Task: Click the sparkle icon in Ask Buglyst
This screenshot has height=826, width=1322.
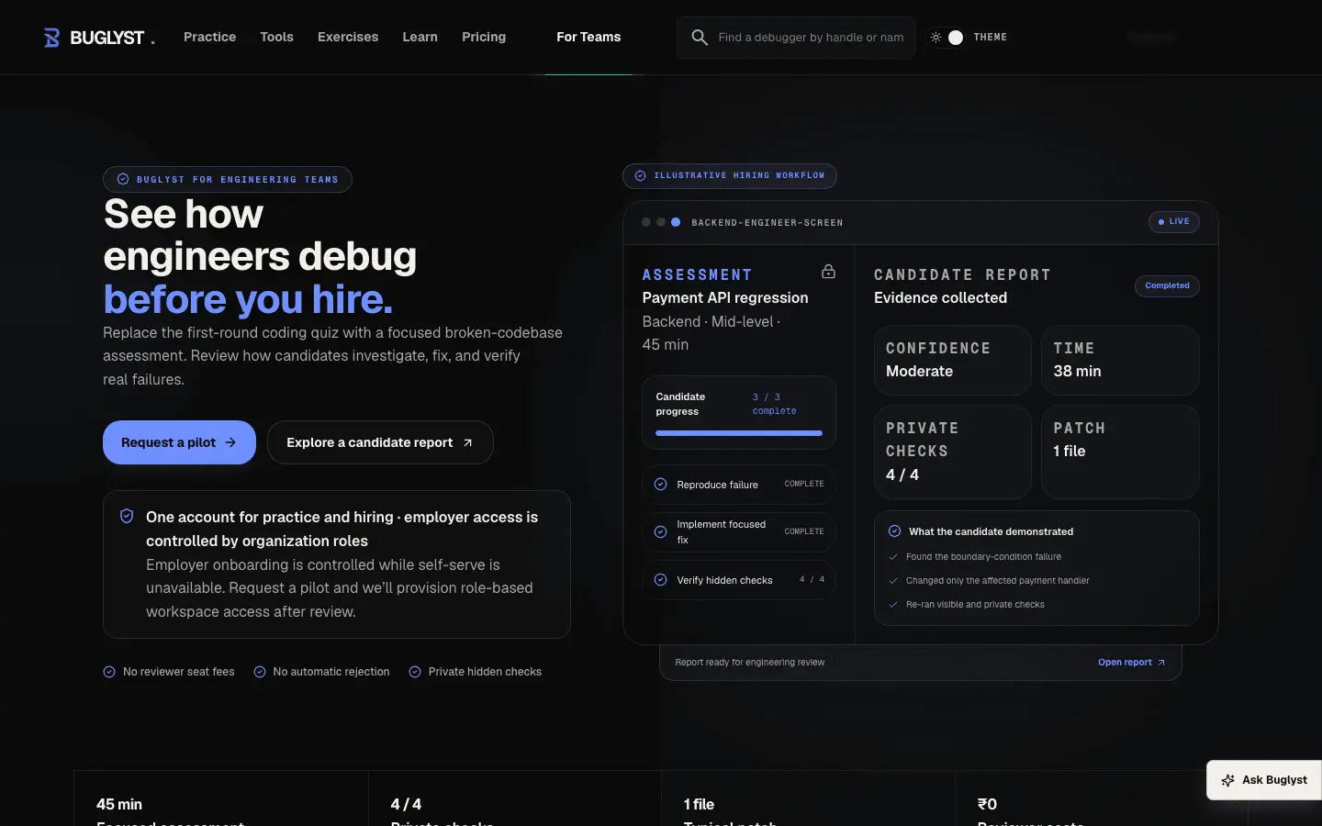Action: click(x=1227, y=780)
